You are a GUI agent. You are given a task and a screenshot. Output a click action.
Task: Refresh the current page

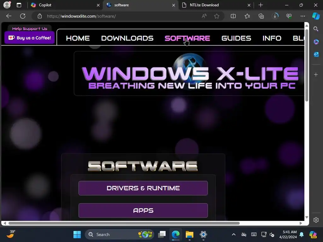tap(23, 16)
